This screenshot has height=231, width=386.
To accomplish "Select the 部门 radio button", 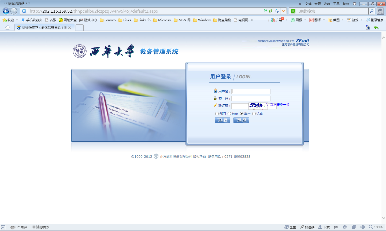I will pos(217,114).
